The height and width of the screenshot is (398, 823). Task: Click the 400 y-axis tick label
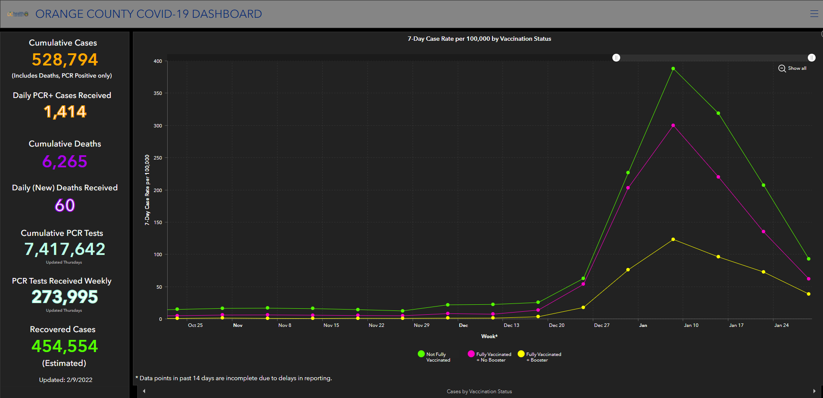[158, 61]
